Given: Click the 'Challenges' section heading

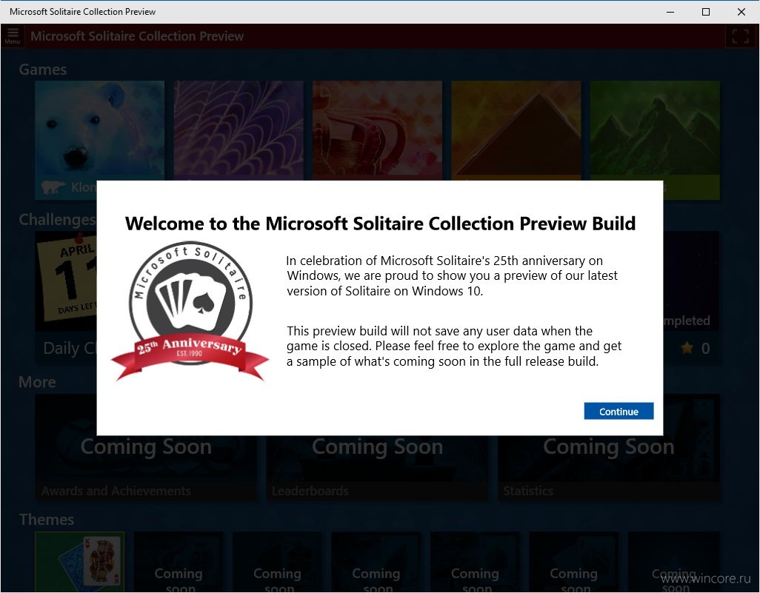Looking at the screenshot, I should 57,219.
